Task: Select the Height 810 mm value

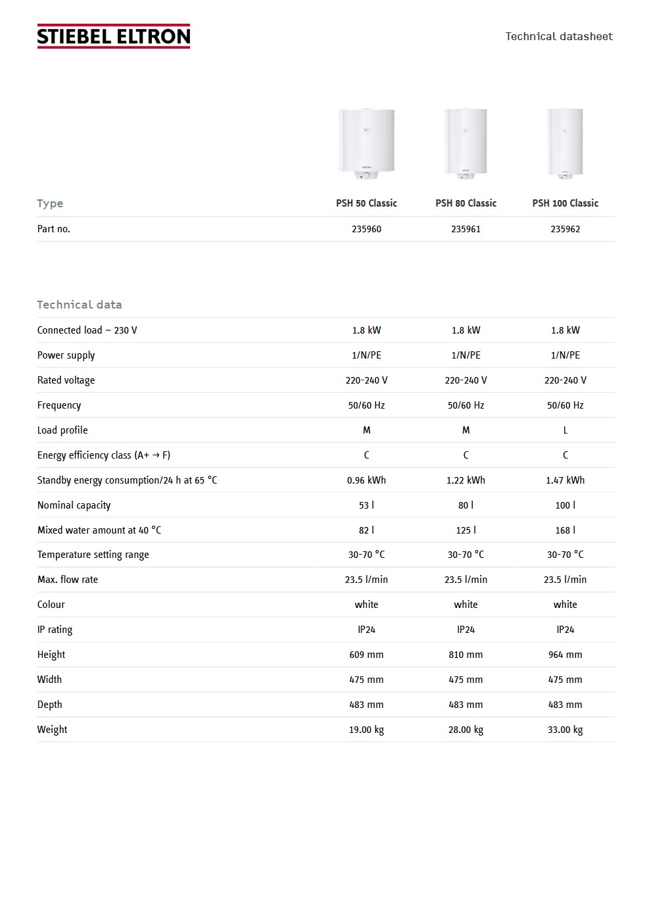Action: (x=466, y=655)
